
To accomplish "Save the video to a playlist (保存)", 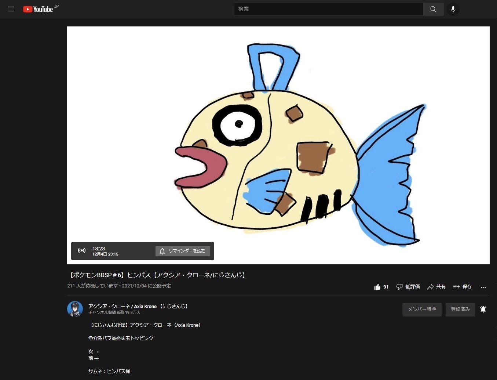I will (463, 287).
